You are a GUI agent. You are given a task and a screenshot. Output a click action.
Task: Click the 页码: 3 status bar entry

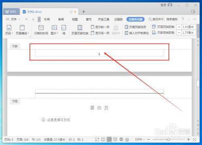point(9,140)
